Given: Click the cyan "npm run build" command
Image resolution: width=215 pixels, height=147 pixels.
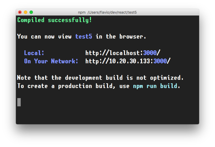Looking at the screenshot, I should click(x=155, y=86).
